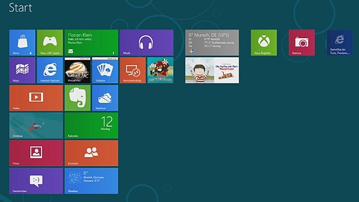Open the Munich weather GPS tile

click(x=212, y=43)
